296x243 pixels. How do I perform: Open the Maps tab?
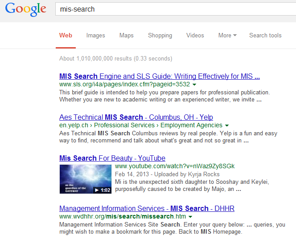coord(126,36)
